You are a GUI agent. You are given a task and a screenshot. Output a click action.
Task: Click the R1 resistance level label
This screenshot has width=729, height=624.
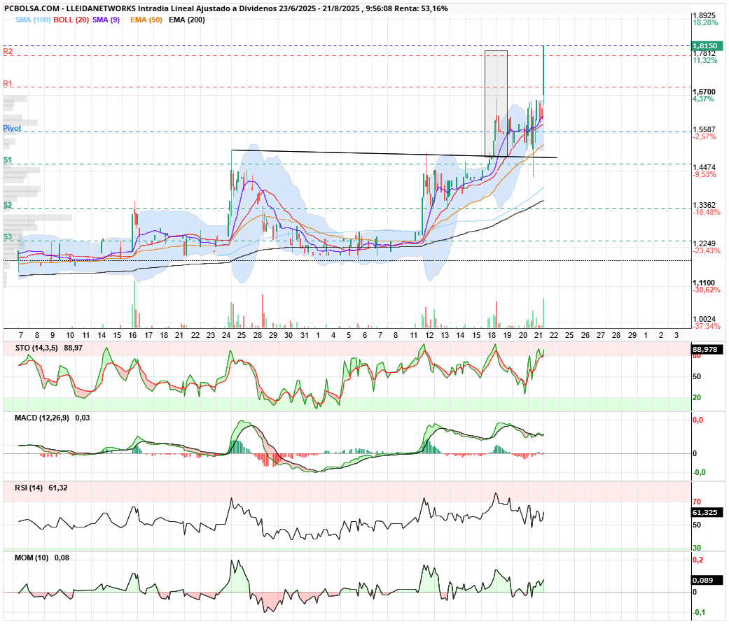(8, 83)
